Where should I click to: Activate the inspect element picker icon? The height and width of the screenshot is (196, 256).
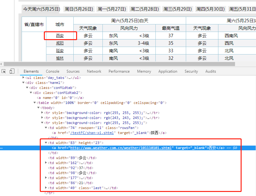[x=3, y=71]
